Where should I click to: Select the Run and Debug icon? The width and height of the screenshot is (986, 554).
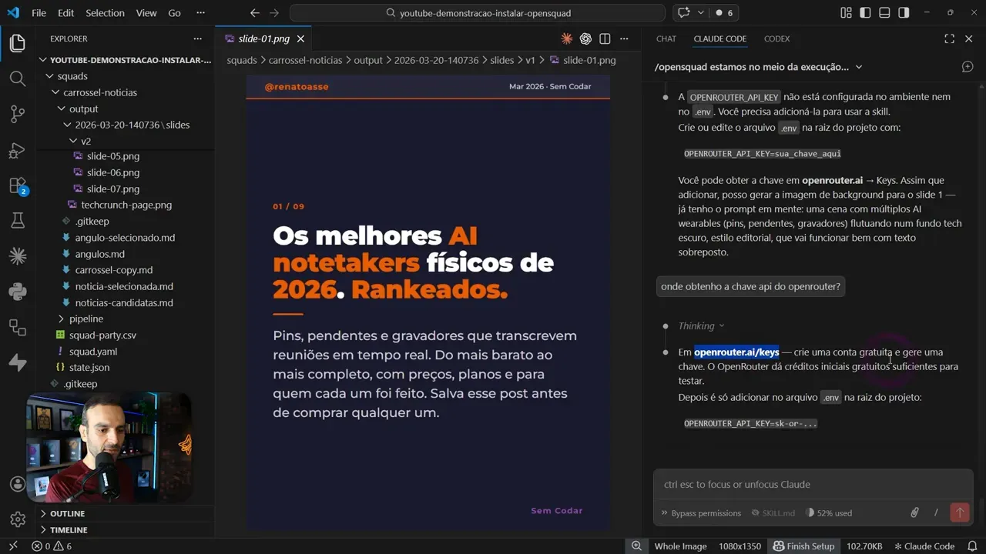[x=17, y=151]
